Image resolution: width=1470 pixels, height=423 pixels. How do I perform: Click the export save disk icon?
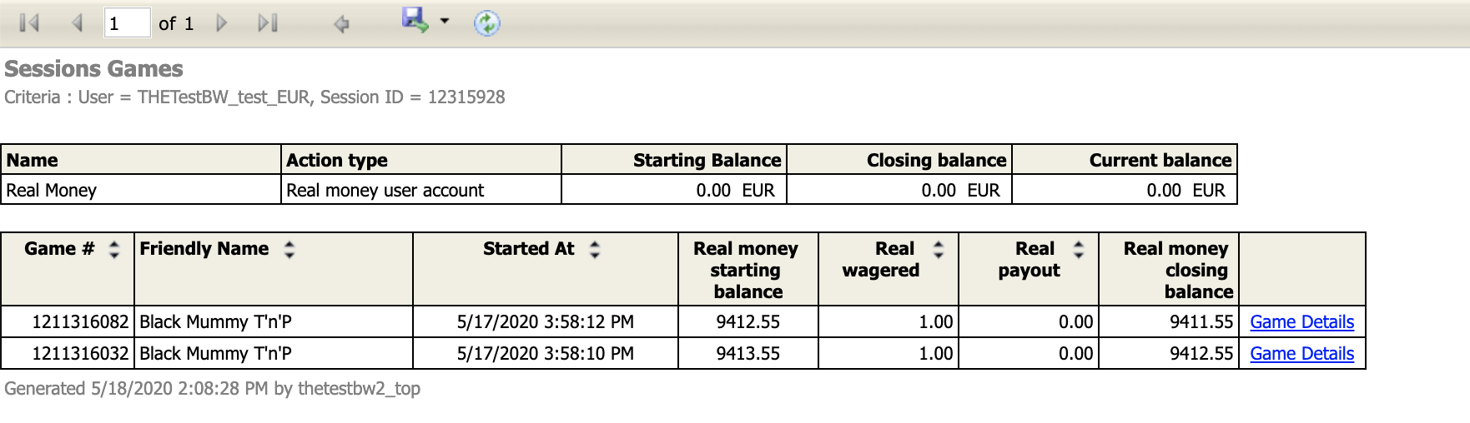click(415, 20)
